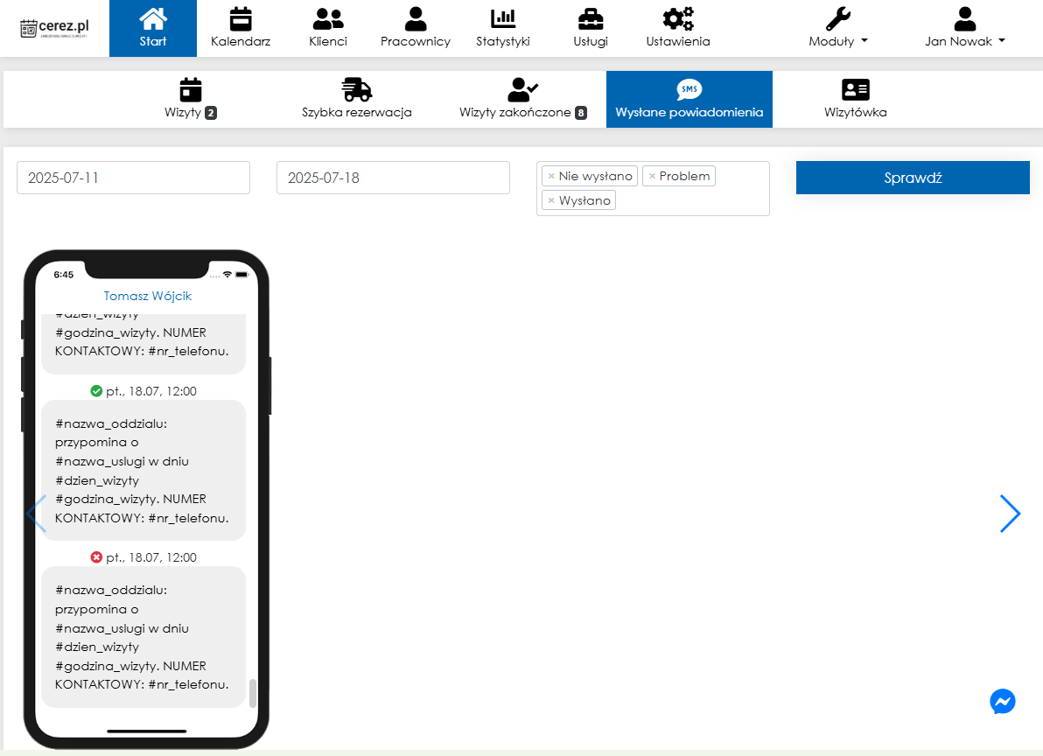Remove the 'Wysłano' filter tag
This screenshot has width=1043, height=756.
click(x=551, y=201)
